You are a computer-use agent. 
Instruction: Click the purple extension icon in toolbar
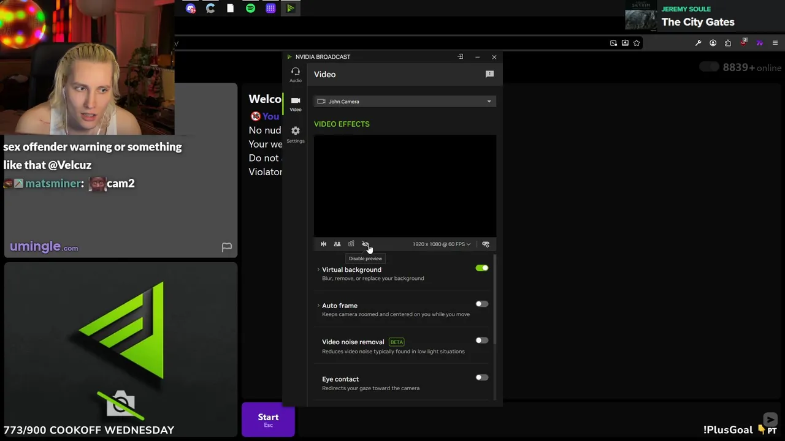(759, 43)
